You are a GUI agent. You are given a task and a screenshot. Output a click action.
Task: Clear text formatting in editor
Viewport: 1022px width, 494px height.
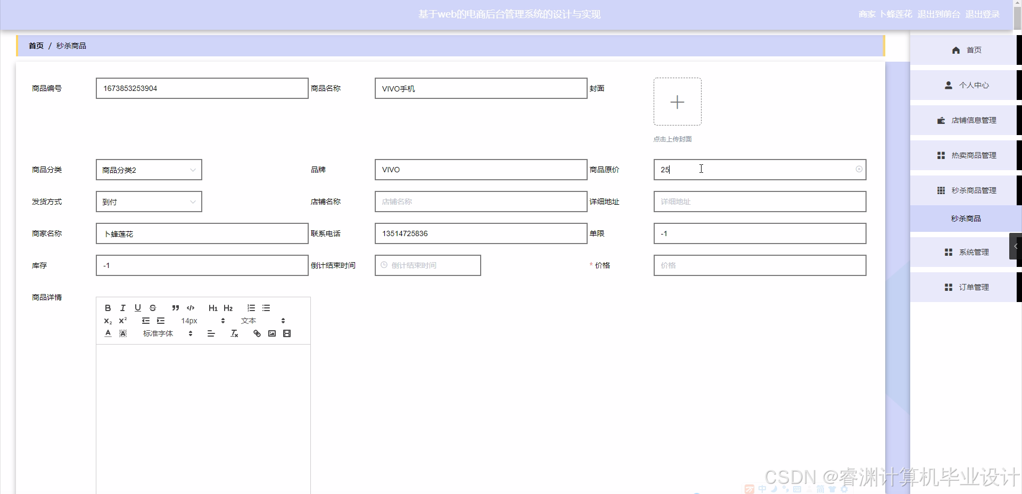click(x=234, y=333)
